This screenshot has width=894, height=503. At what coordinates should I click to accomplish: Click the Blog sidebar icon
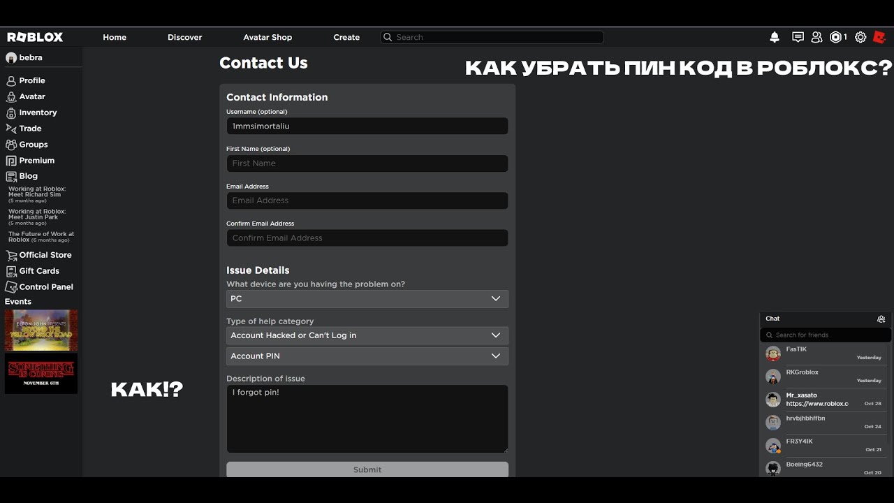coord(11,176)
